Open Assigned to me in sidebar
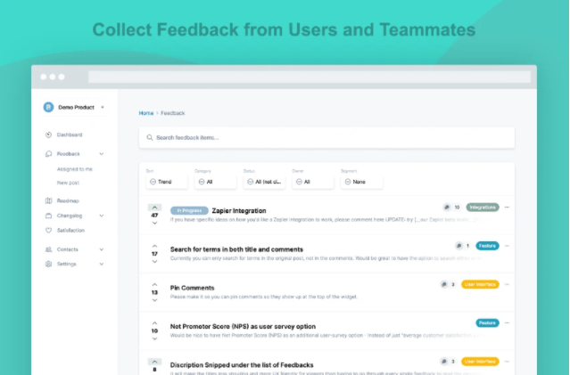Screen dimensions: 570x375 pyautogui.click(x=75, y=168)
